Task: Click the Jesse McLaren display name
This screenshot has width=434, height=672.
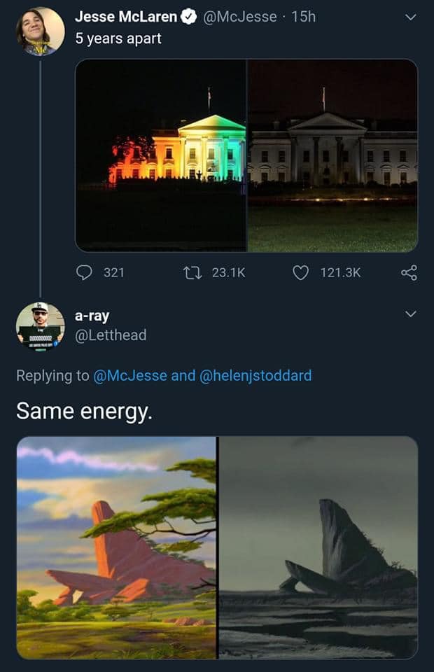Action: [125, 16]
